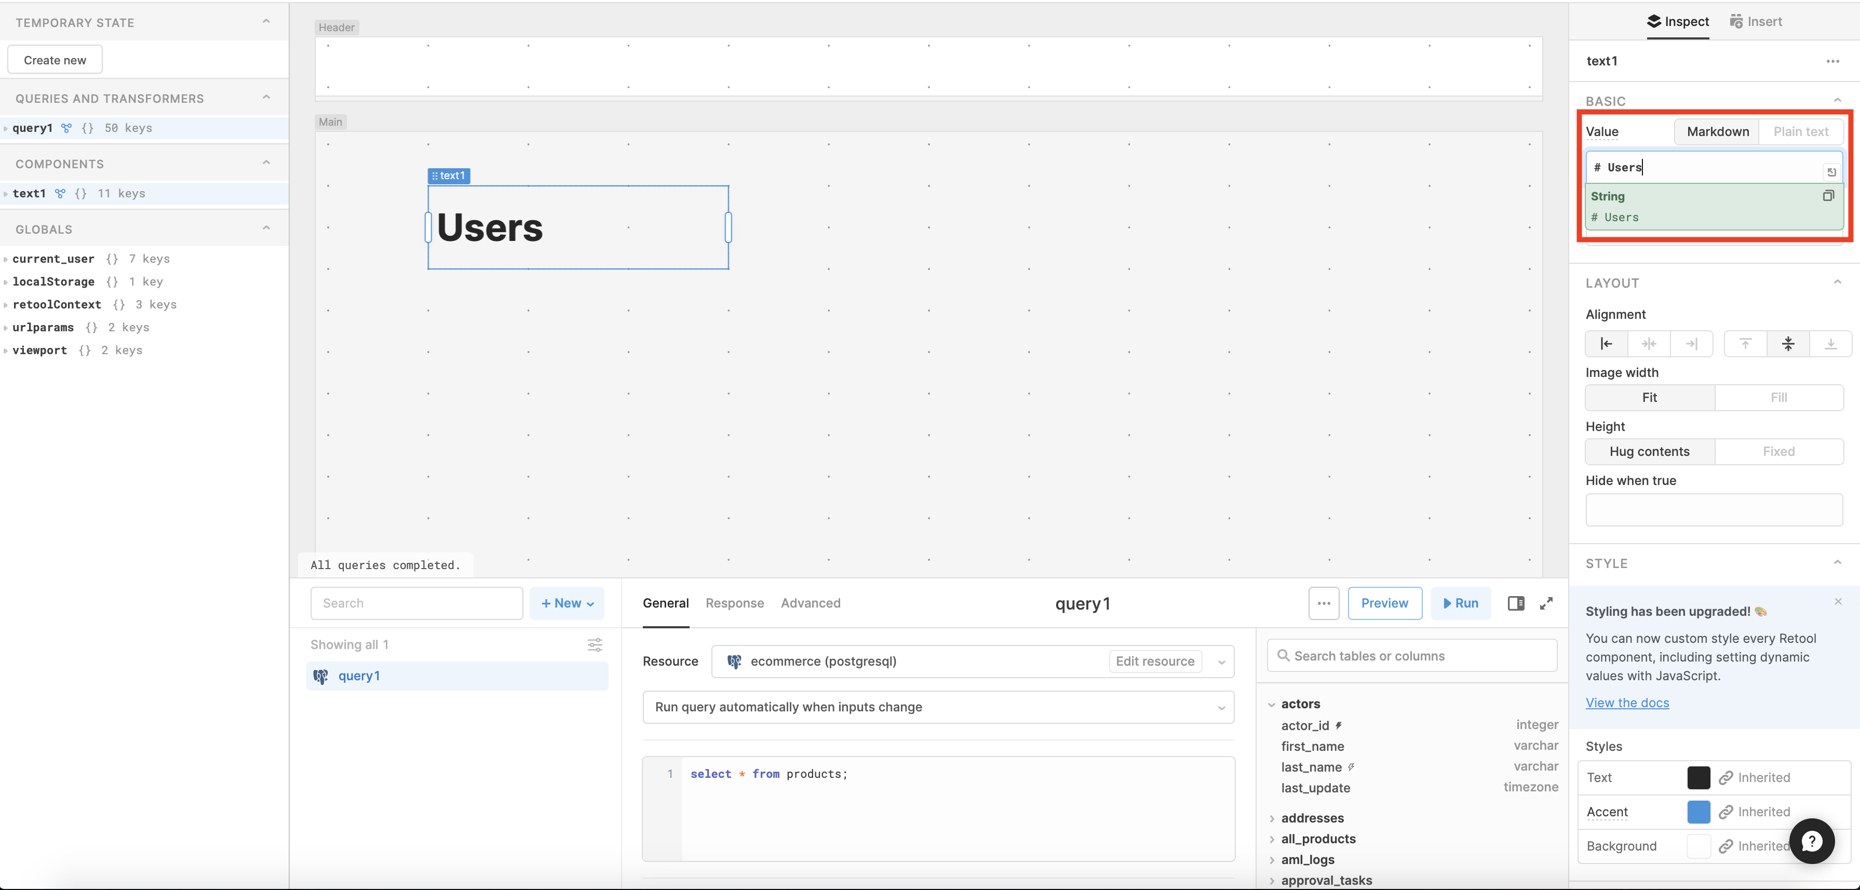Collapse the Temporary State section
1860x890 pixels.
tap(266, 22)
